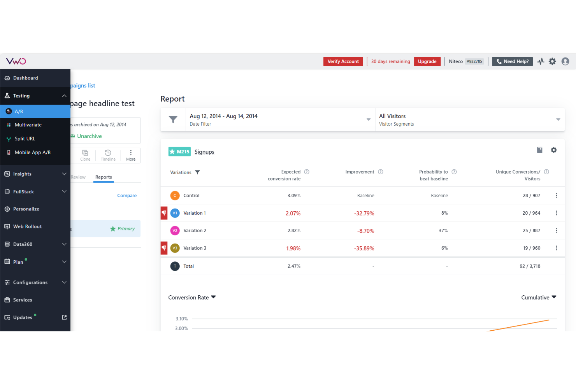Switch to the Reports tab
Viewport: 576px width, 384px height.
click(x=104, y=177)
